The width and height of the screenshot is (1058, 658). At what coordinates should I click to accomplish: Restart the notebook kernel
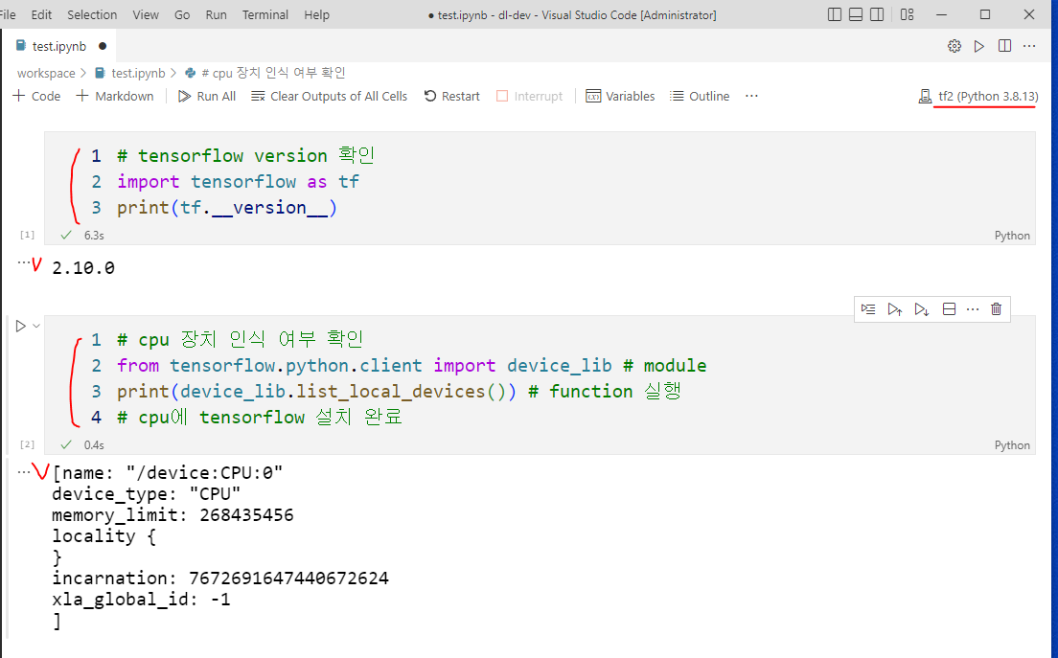[x=452, y=97]
